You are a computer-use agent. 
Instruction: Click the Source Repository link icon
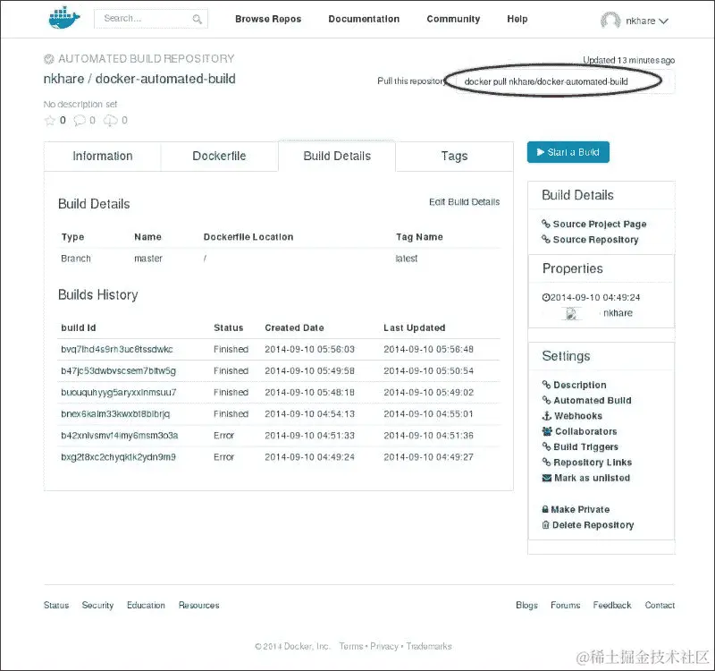546,239
